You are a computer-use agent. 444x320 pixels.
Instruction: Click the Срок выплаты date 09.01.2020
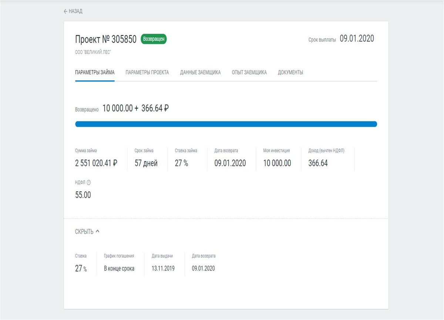[x=357, y=39]
